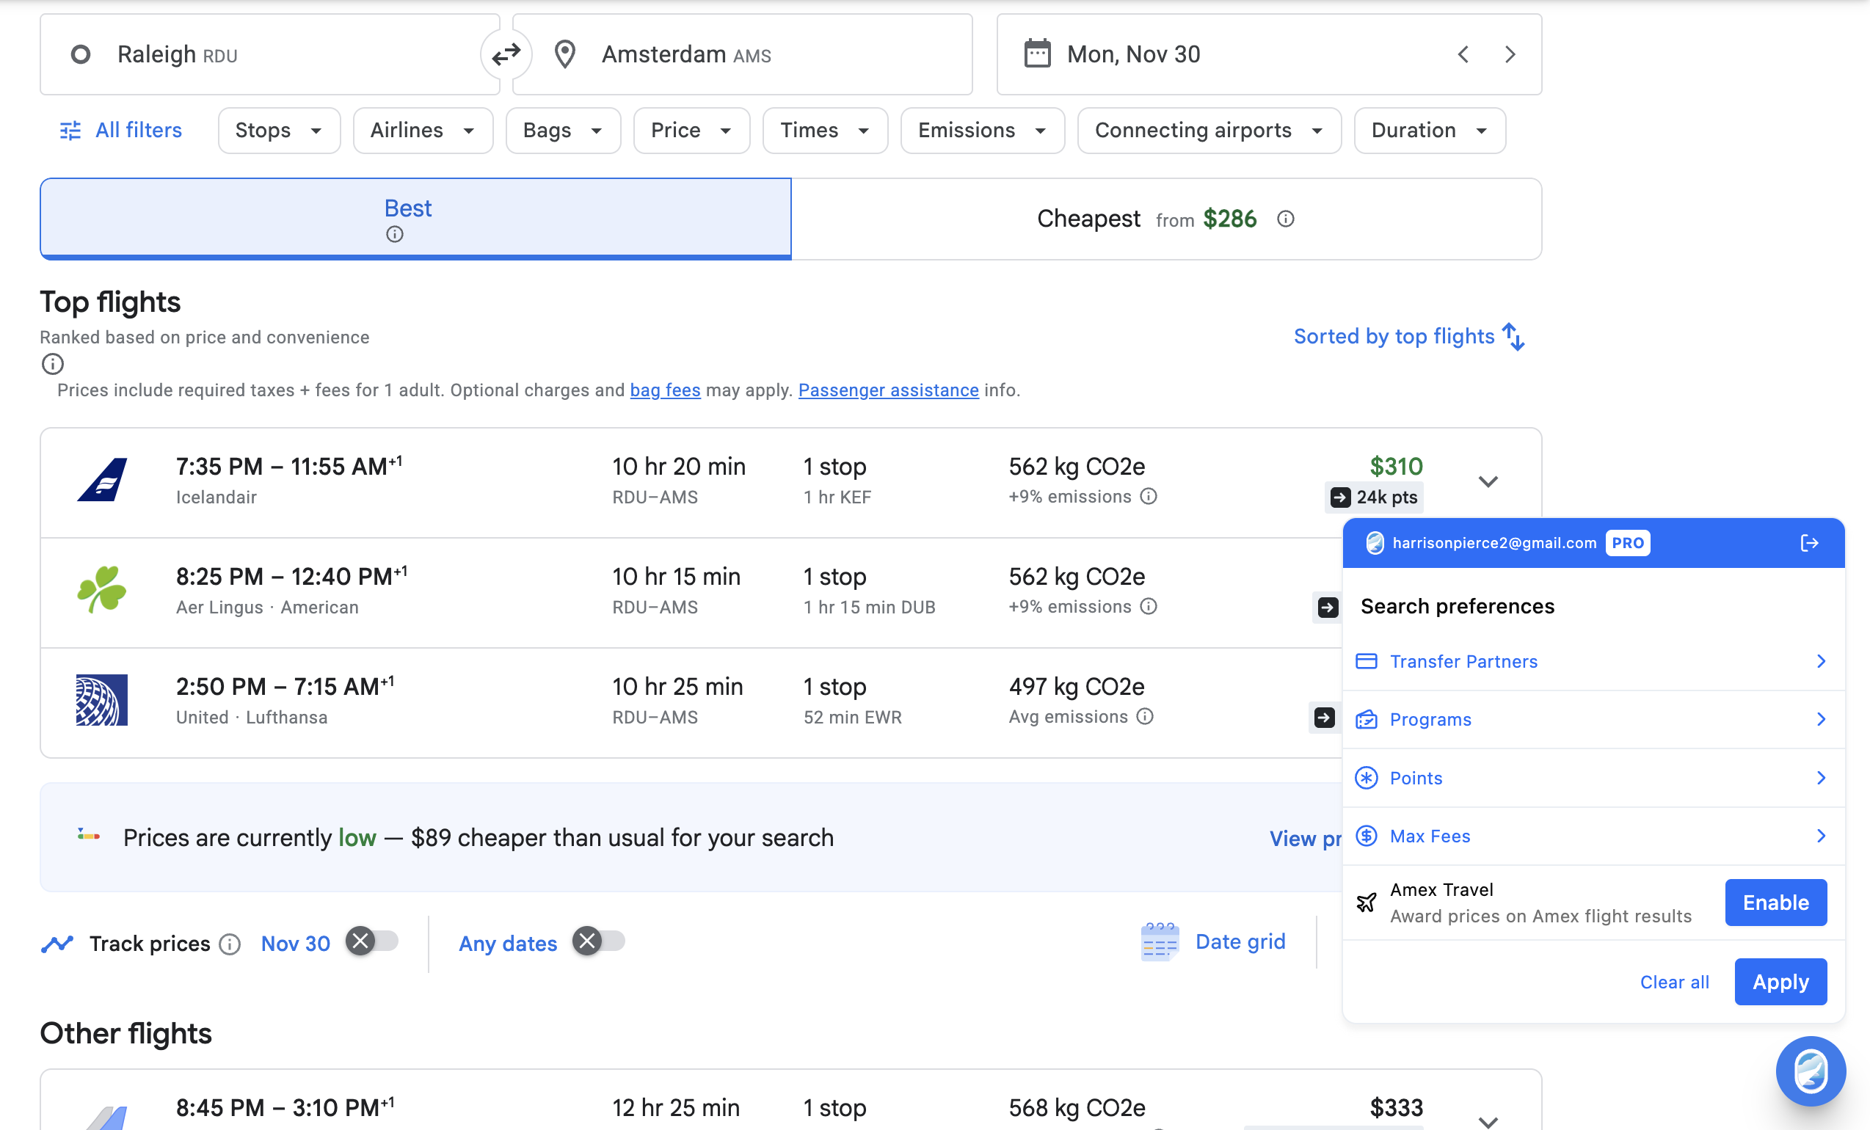1870x1130 pixels.
Task: Expand the Icelandair $310 flight details
Action: [1488, 481]
